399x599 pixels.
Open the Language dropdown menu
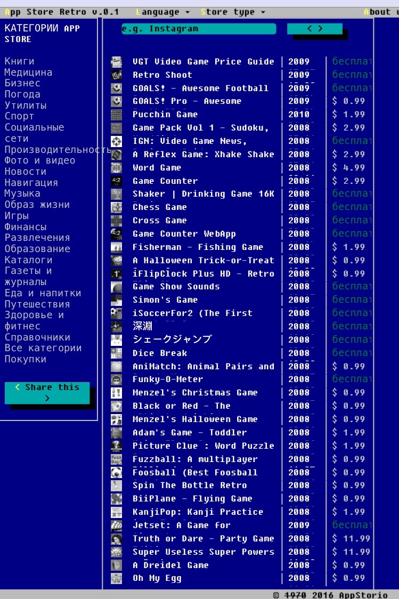(x=163, y=12)
